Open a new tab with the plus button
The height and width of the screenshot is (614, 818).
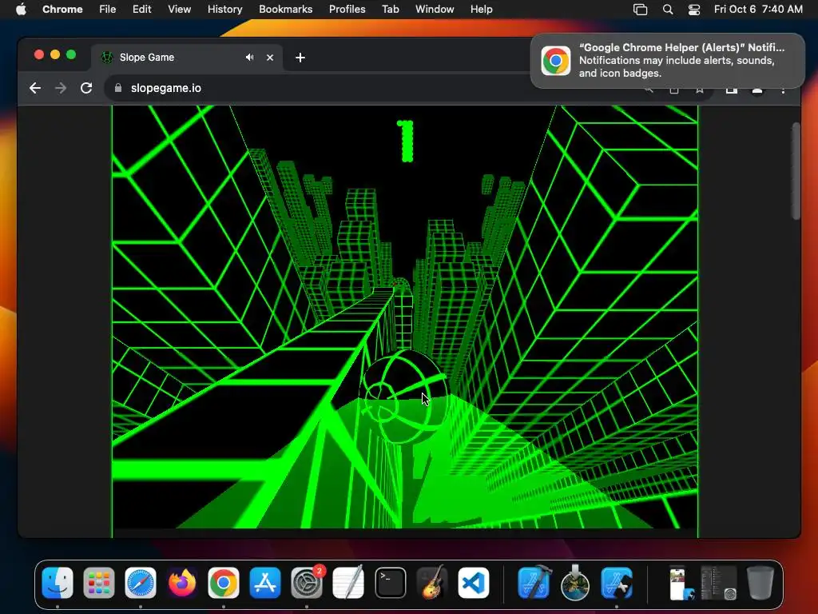300,58
